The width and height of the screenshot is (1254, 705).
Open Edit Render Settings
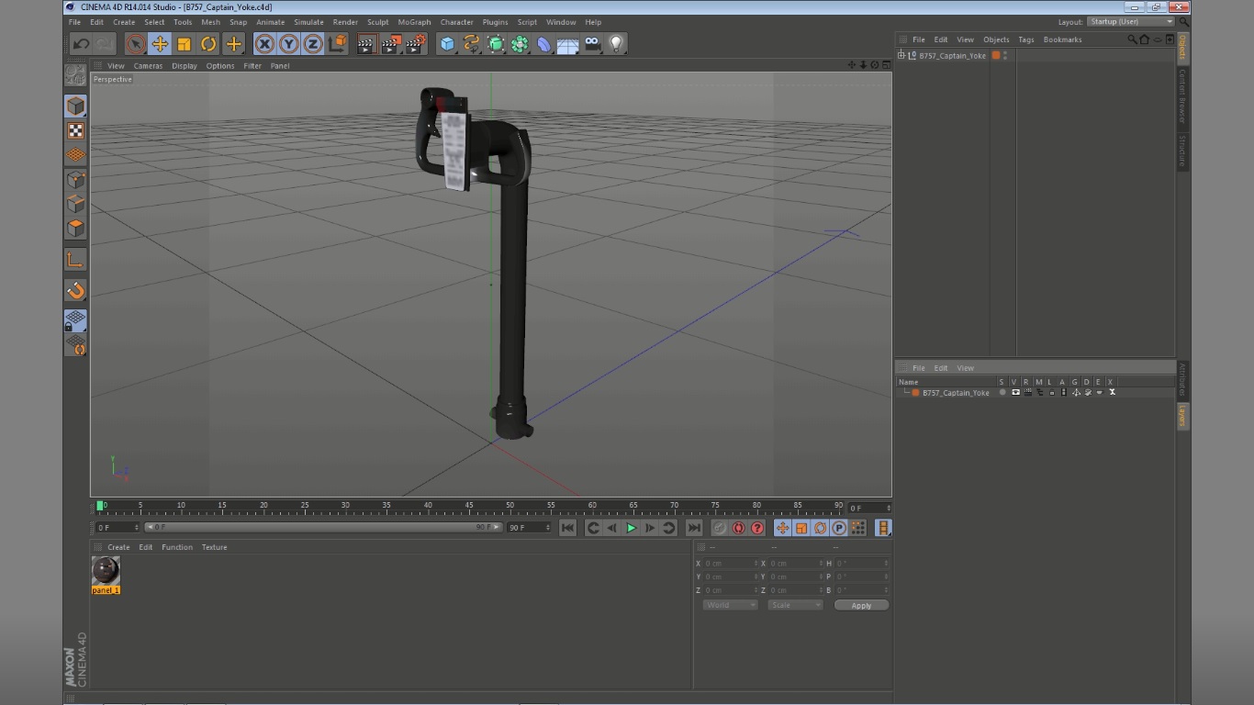pos(416,43)
